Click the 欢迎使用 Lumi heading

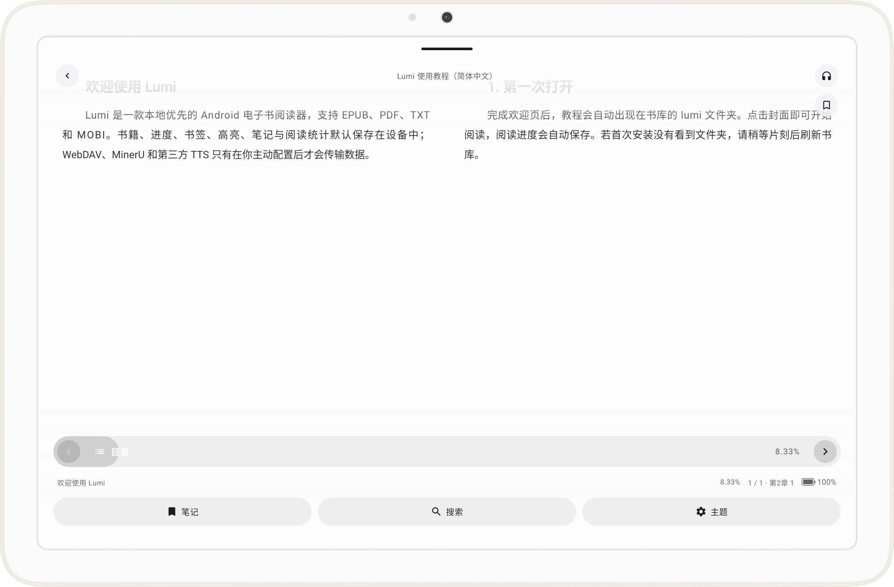pyautogui.click(x=130, y=87)
